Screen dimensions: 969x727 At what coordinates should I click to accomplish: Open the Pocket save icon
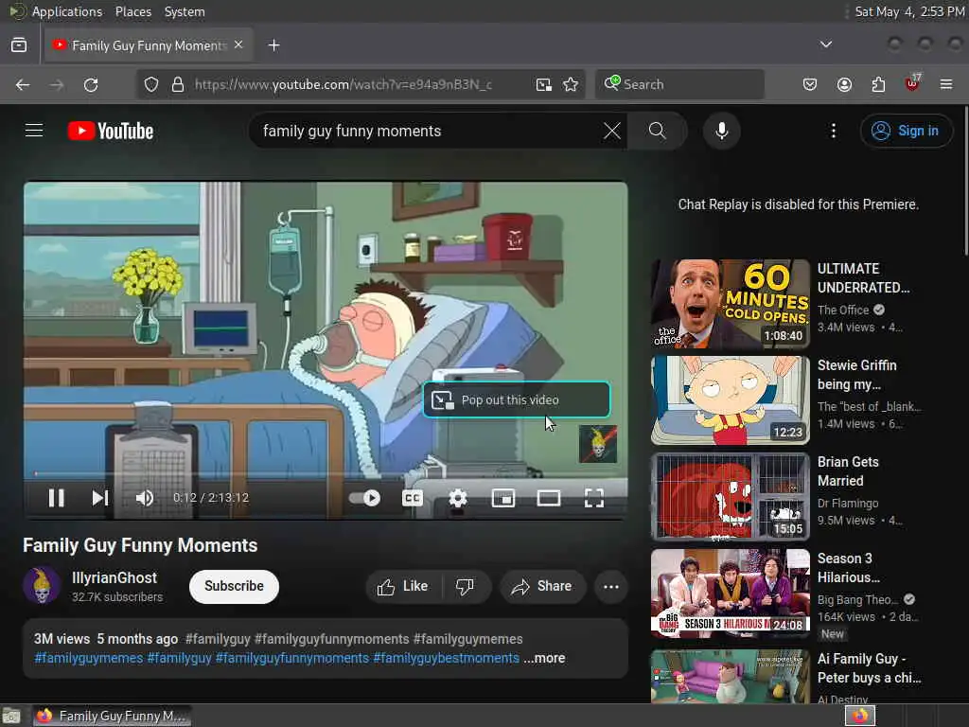tap(810, 84)
